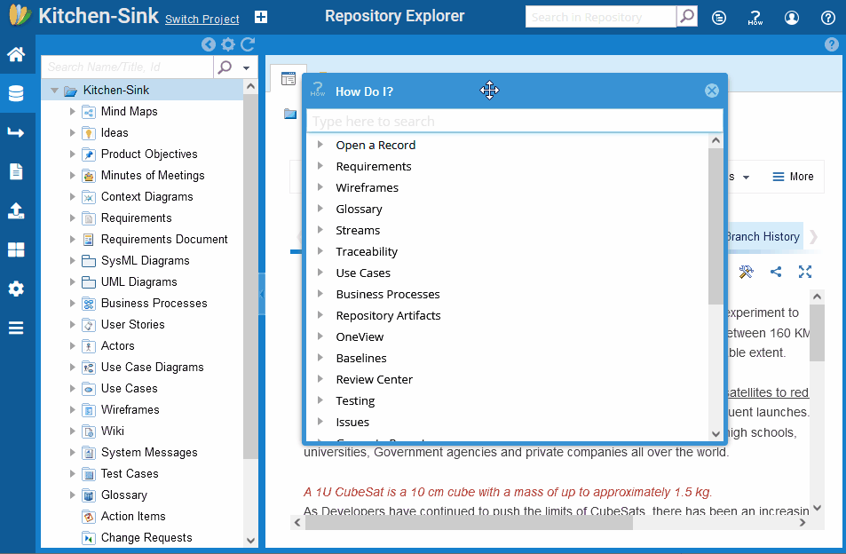The width and height of the screenshot is (846, 554).
Task: Click the Switch Project link
Action: click(202, 20)
